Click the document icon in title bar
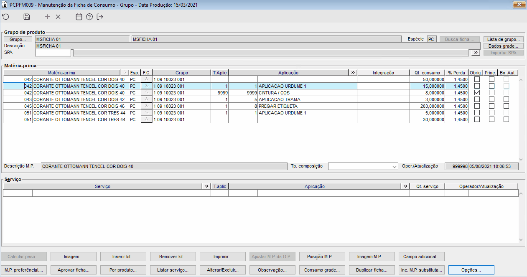Image resolution: width=527 pixels, height=277 pixels. pos(5,5)
